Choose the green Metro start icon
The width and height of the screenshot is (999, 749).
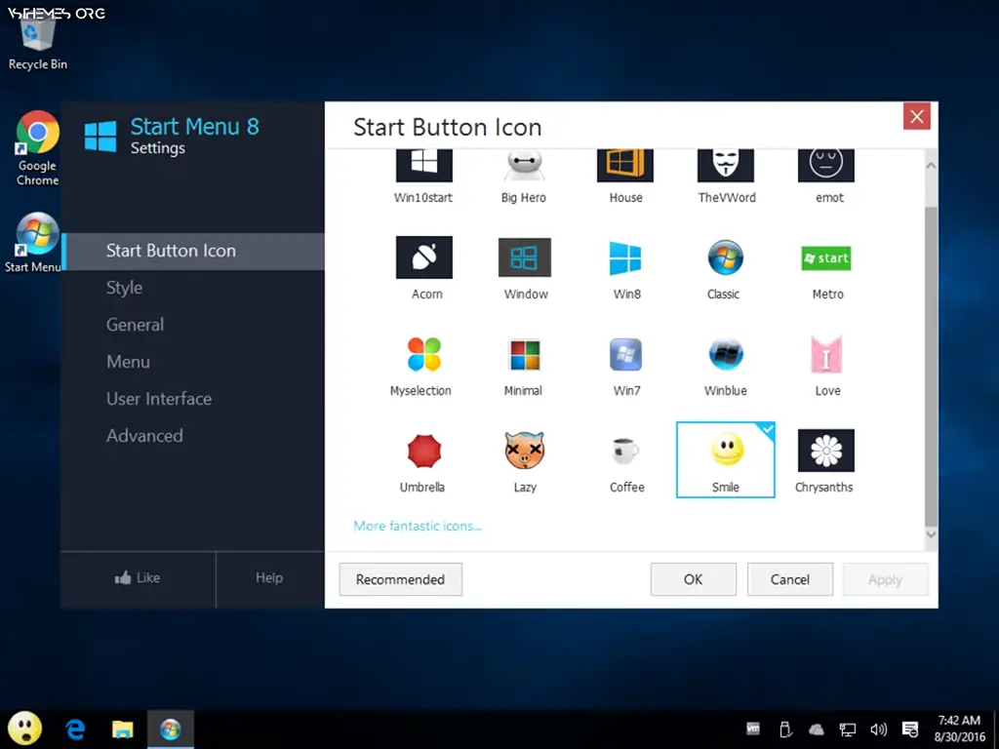point(825,257)
